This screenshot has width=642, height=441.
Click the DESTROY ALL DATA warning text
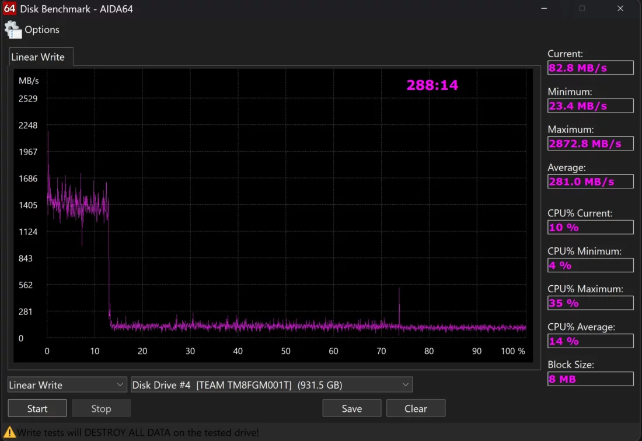tap(138, 432)
